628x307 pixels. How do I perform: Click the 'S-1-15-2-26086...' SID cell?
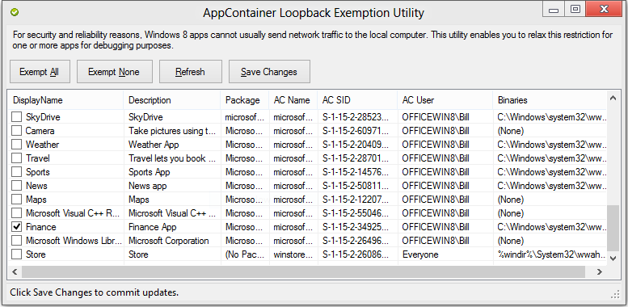(358, 254)
